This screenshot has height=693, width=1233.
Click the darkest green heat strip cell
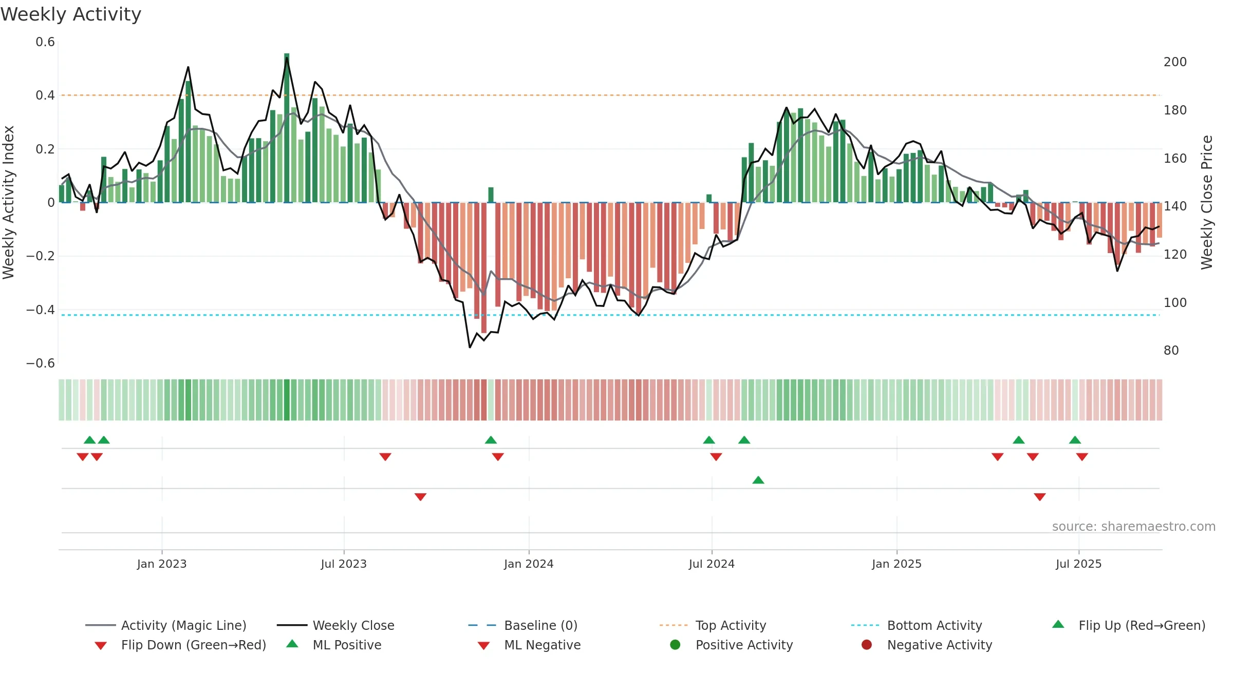[x=287, y=400]
